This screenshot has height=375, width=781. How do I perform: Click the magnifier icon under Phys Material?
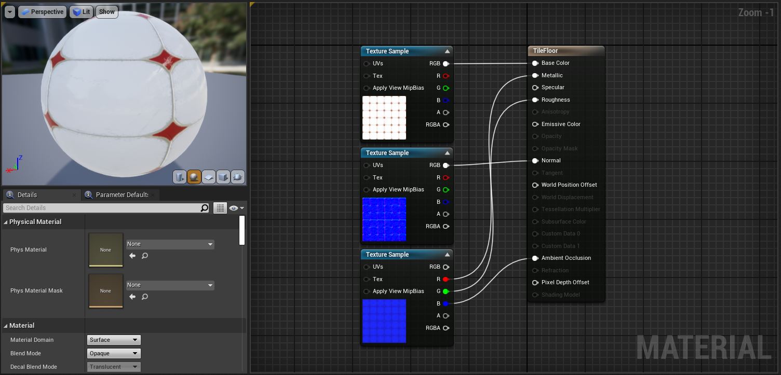coord(145,256)
